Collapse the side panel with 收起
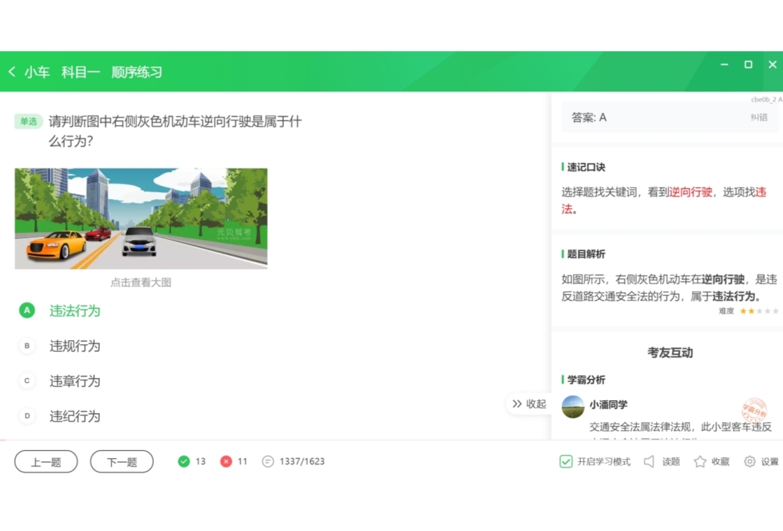Screen dimensions: 783x531 pyautogui.click(x=529, y=404)
